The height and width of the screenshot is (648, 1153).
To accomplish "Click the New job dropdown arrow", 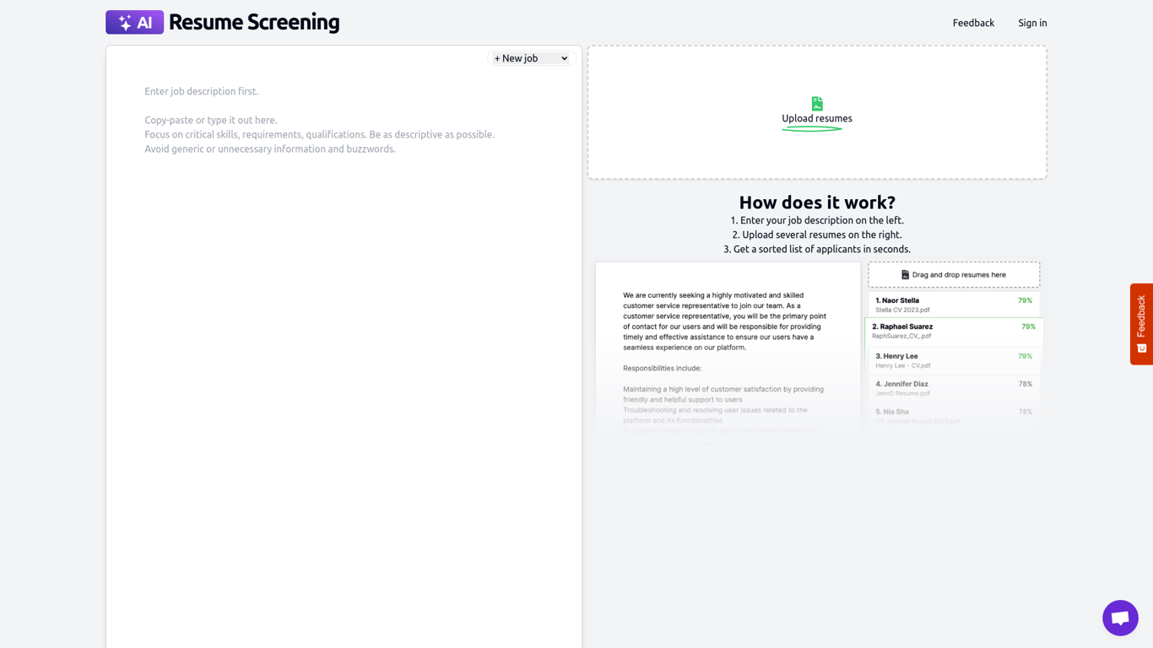I will point(565,58).
